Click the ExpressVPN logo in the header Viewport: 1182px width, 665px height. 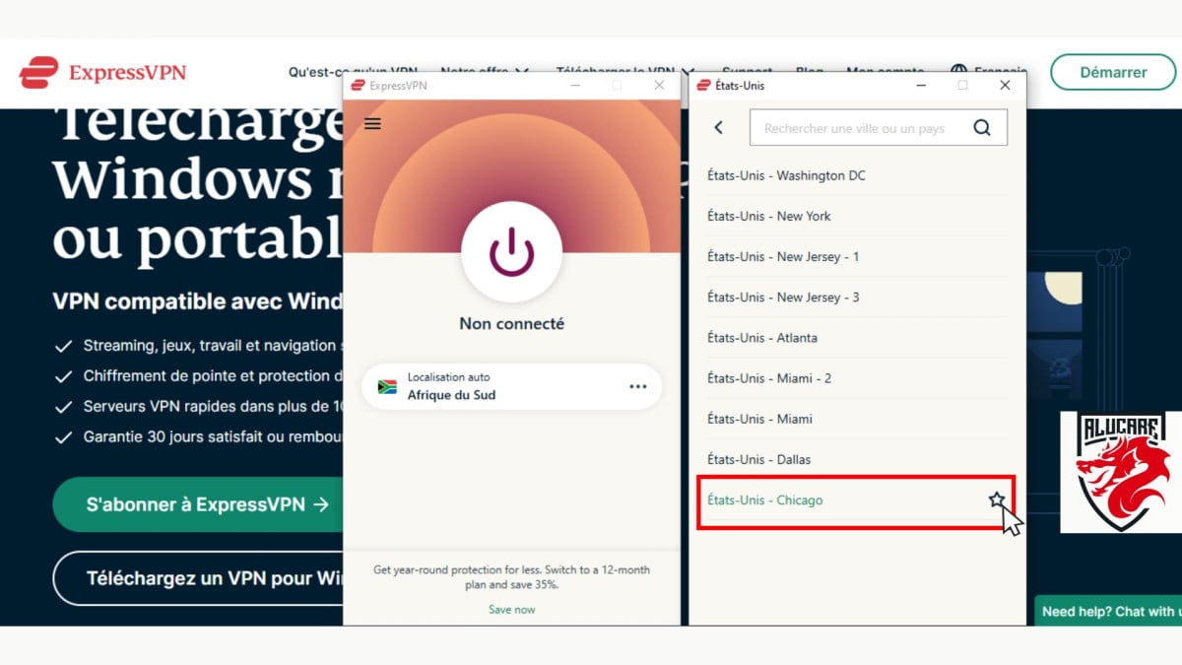(x=102, y=72)
